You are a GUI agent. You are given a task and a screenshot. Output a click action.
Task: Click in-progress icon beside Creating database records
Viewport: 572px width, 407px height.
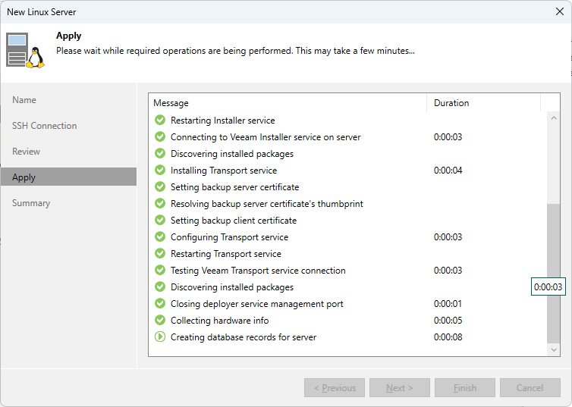click(x=160, y=337)
